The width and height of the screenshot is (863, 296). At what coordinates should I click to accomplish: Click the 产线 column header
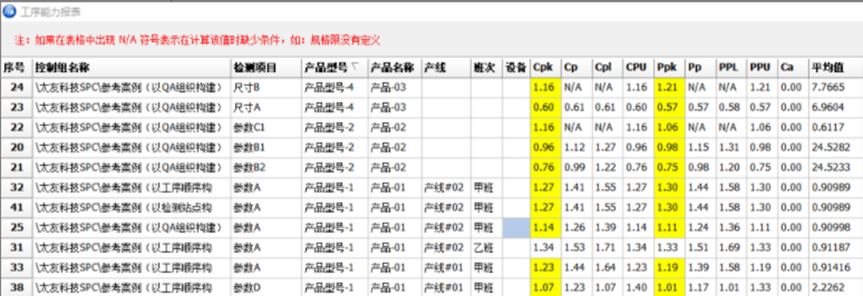(x=446, y=68)
